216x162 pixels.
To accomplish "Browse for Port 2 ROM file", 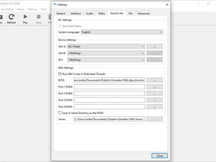I will click(x=154, y=93).
